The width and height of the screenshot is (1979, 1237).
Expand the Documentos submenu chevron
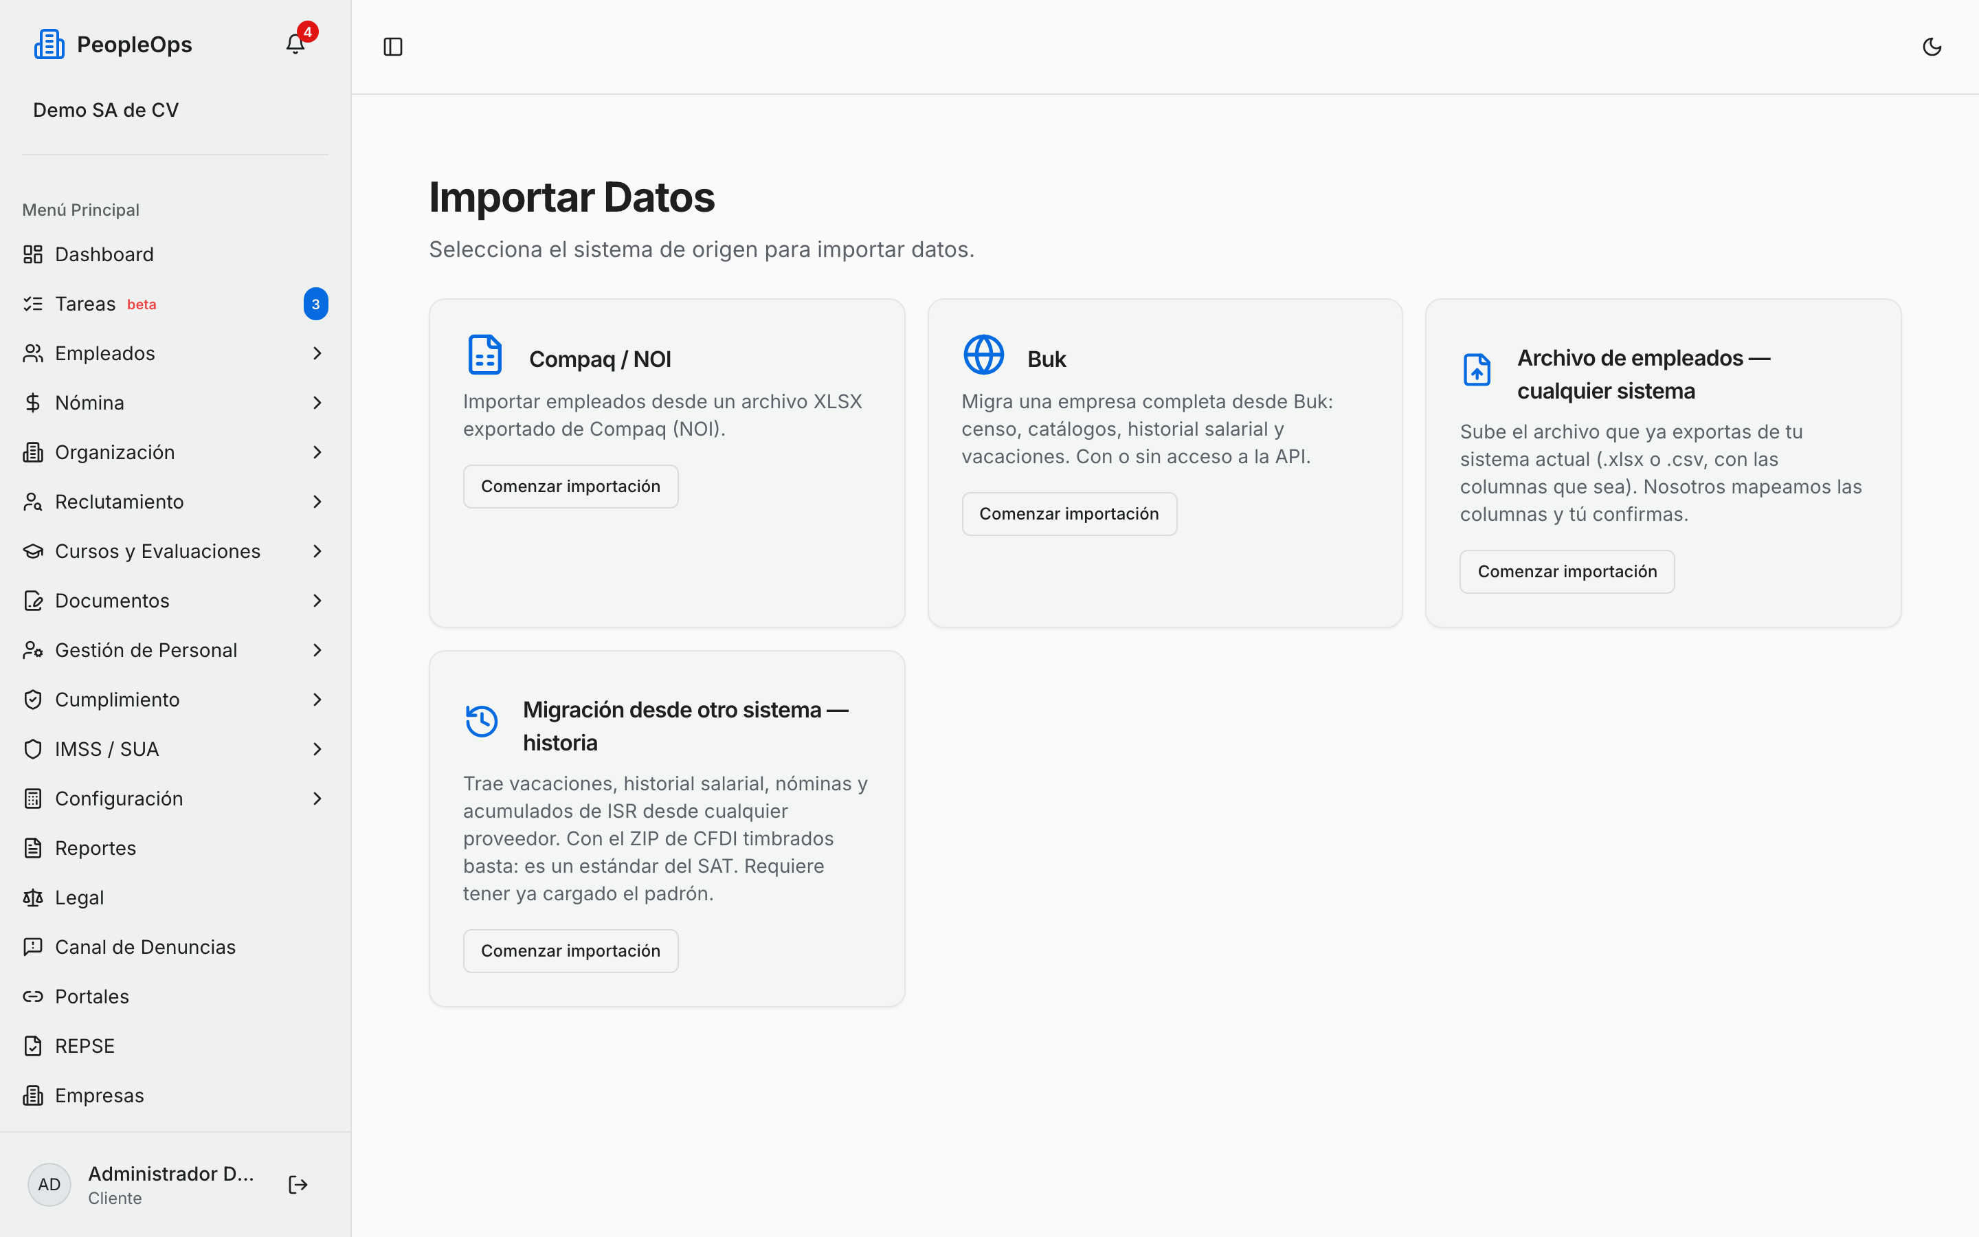317,601
